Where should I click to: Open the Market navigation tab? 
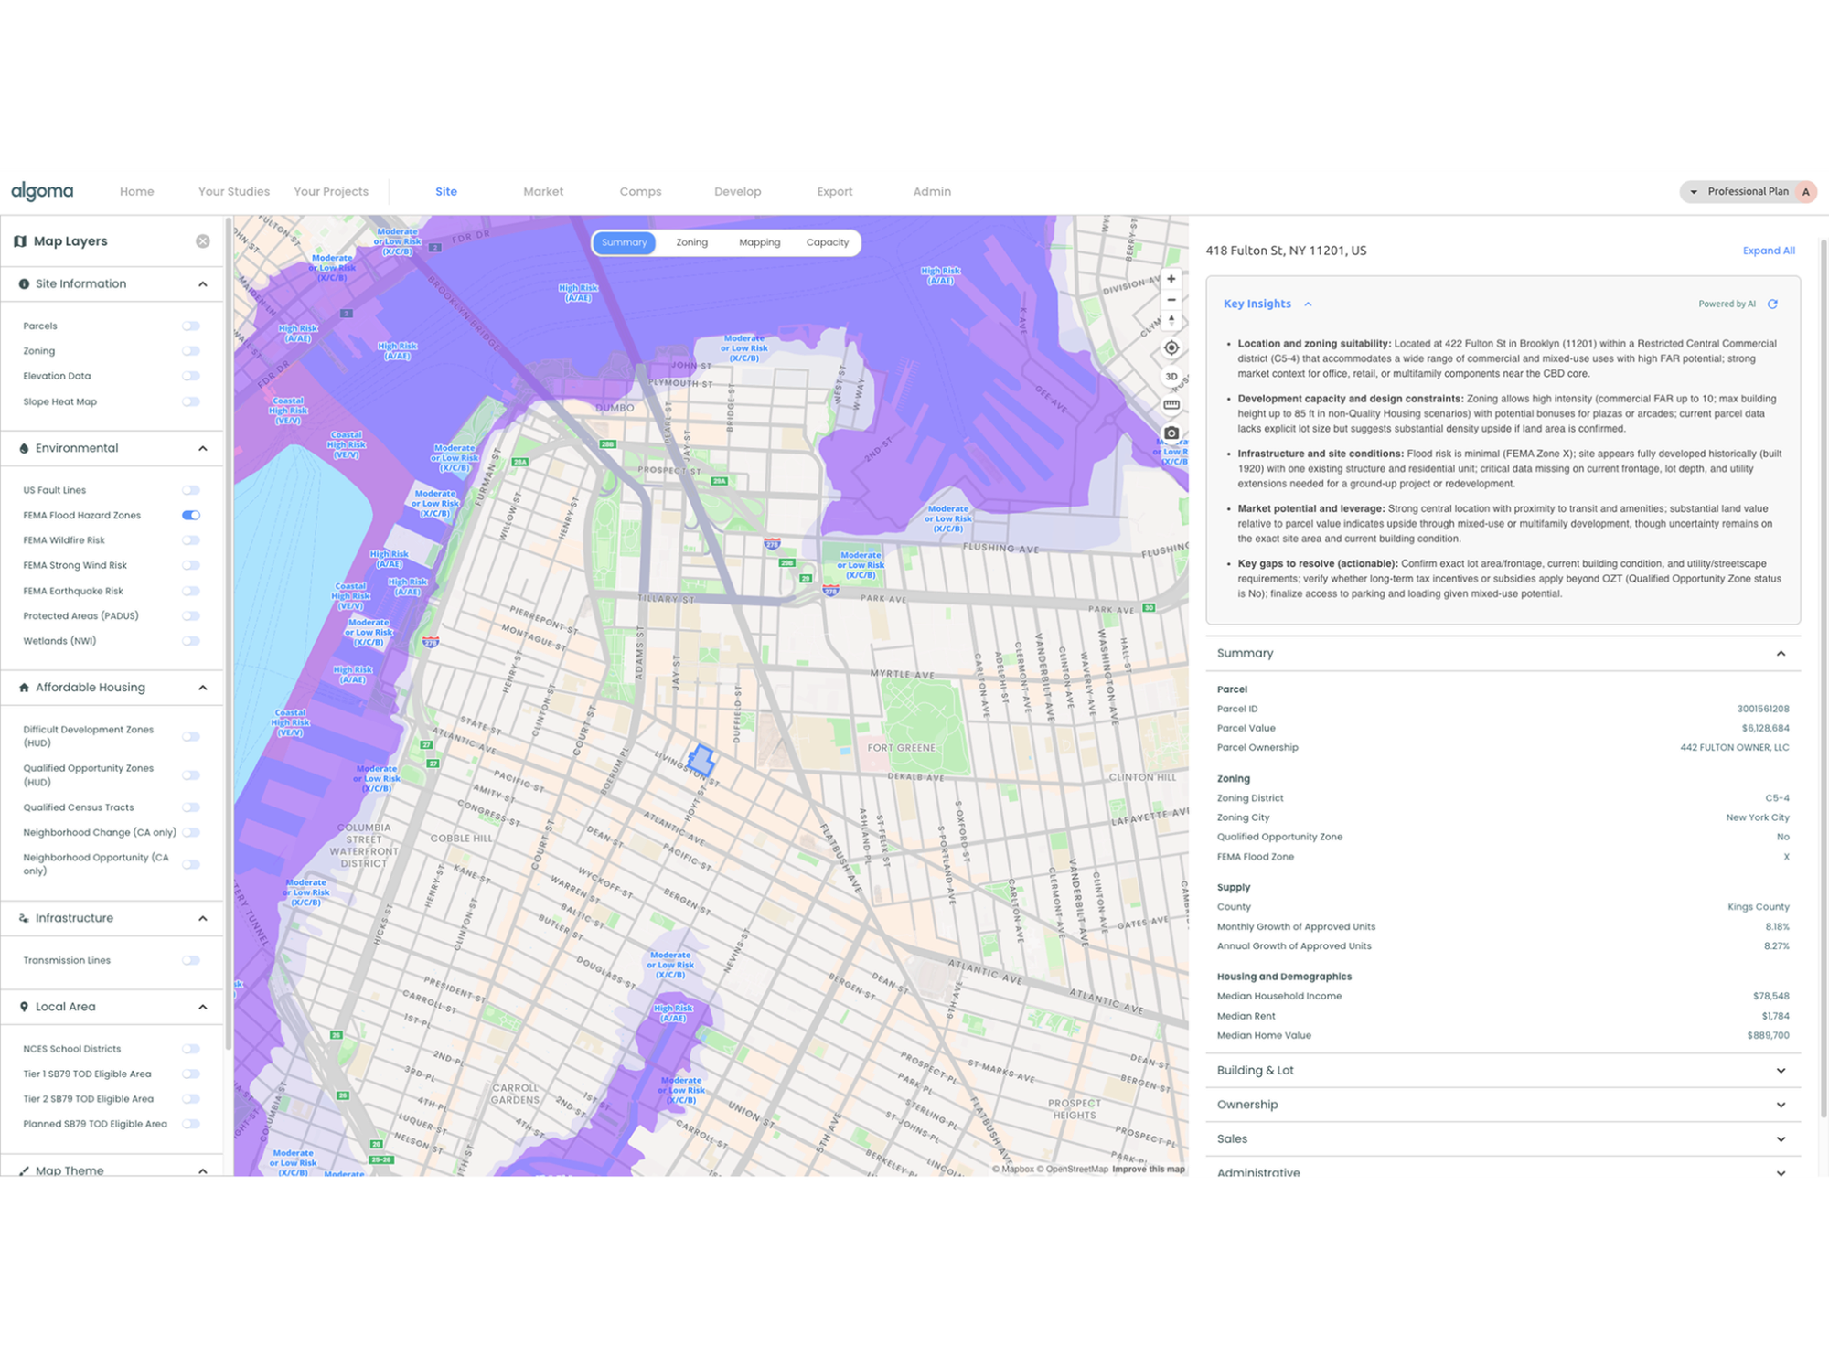click(x=543, y=191)
